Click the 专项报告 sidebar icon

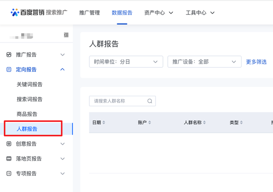click(9, 174)
